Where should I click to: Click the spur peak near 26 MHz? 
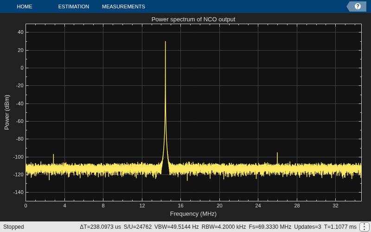coord(277,154)
